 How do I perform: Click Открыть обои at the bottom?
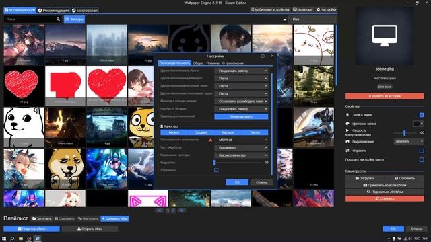(x=90, y=229)
